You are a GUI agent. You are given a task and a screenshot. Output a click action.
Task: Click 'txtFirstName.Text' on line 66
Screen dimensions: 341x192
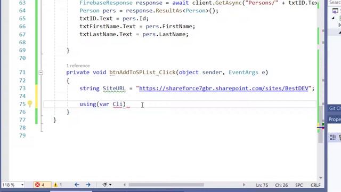pyautogui.click(x=108, y=26)
